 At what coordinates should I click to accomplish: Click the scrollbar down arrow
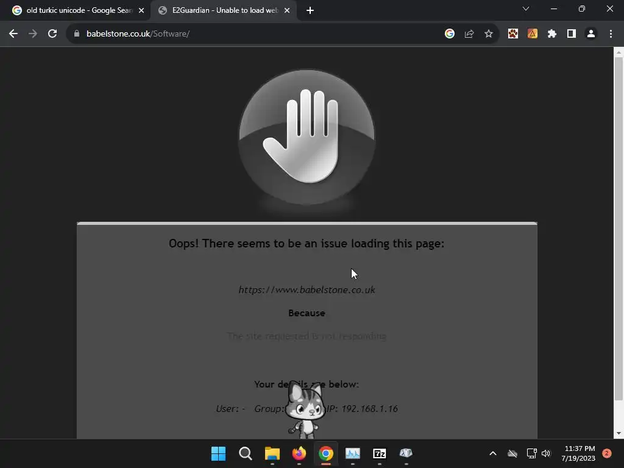(619, 433)
